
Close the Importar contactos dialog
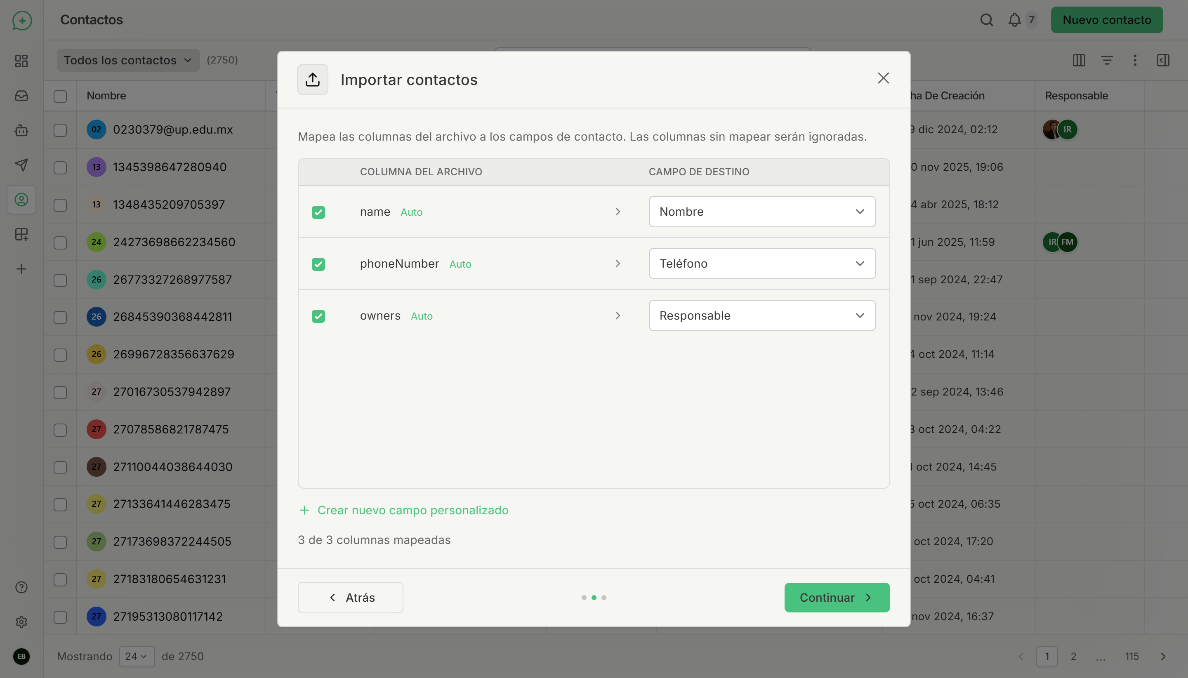pyautogui.click(x=883, y=78)
